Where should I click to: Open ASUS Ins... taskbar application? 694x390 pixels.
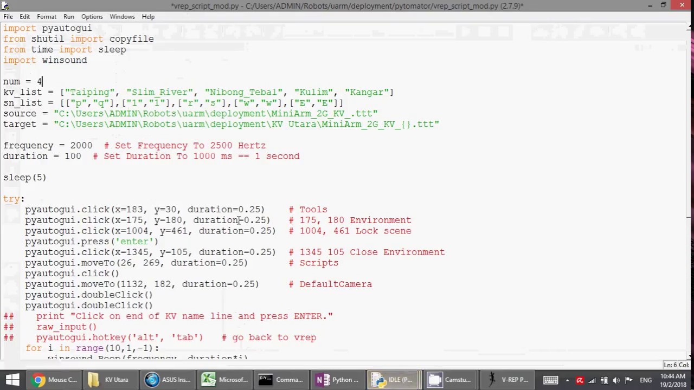pos(168,380)
